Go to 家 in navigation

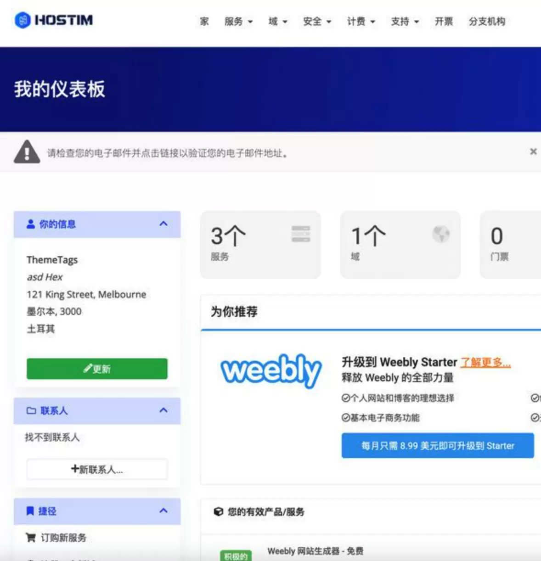pyautogui.click(x=204, y=22)
